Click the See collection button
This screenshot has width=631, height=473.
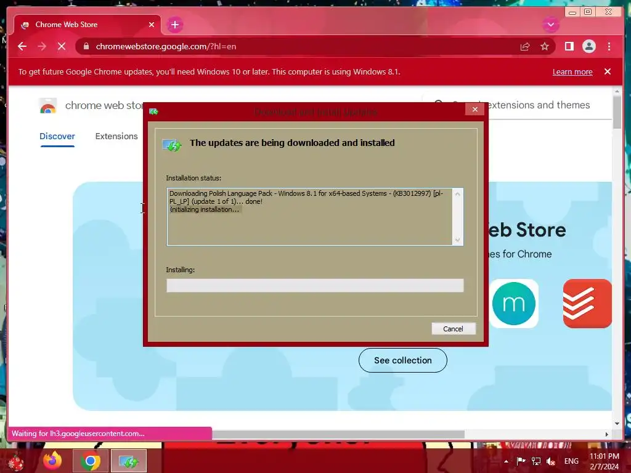coord(403,360)
